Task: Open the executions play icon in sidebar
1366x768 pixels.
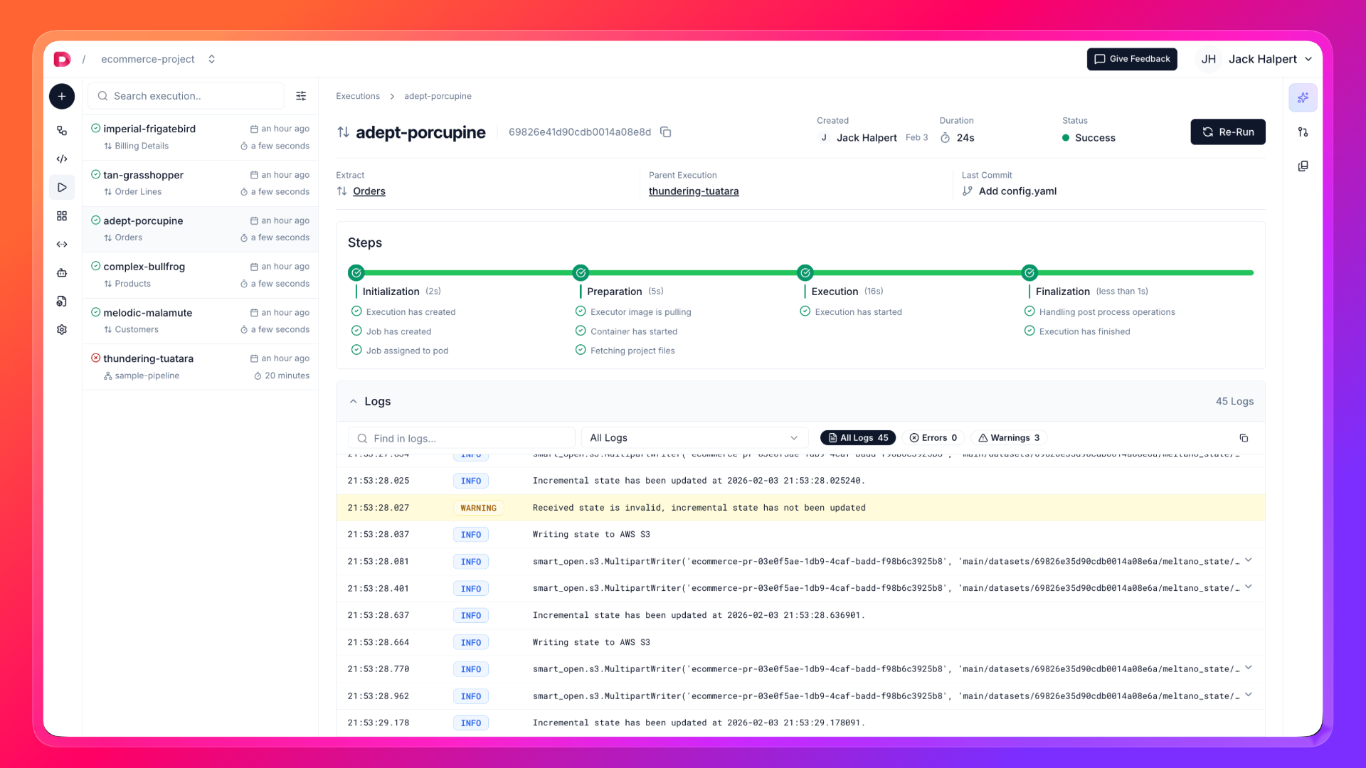Action: pos(62,188)
